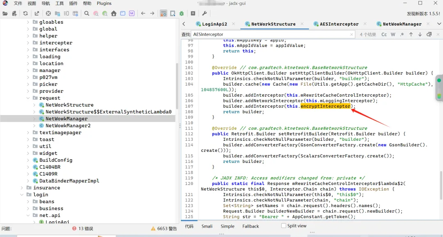Toggle mark all search matches icon

(429, 34)
